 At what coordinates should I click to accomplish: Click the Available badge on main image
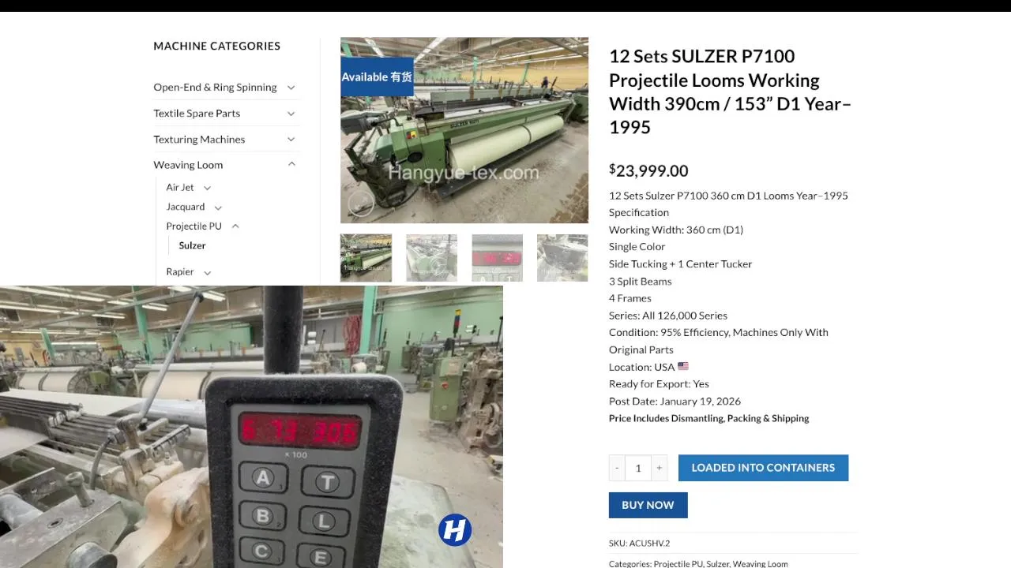(x=377, y=77)
